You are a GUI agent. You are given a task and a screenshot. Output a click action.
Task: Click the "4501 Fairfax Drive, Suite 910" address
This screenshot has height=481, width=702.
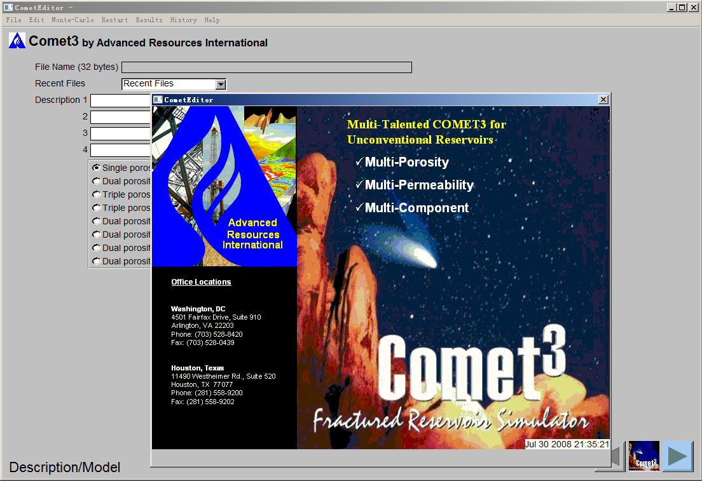click(216, 317)
